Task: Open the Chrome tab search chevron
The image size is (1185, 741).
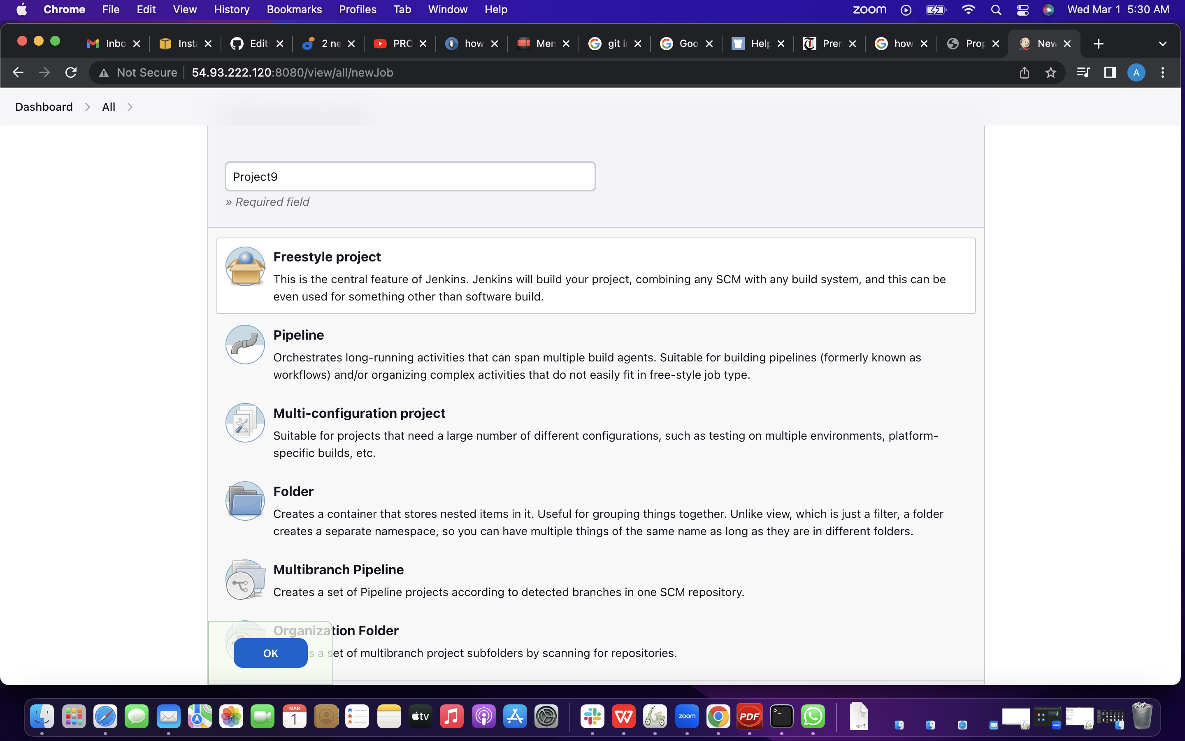Action: tap(1162, 44)
